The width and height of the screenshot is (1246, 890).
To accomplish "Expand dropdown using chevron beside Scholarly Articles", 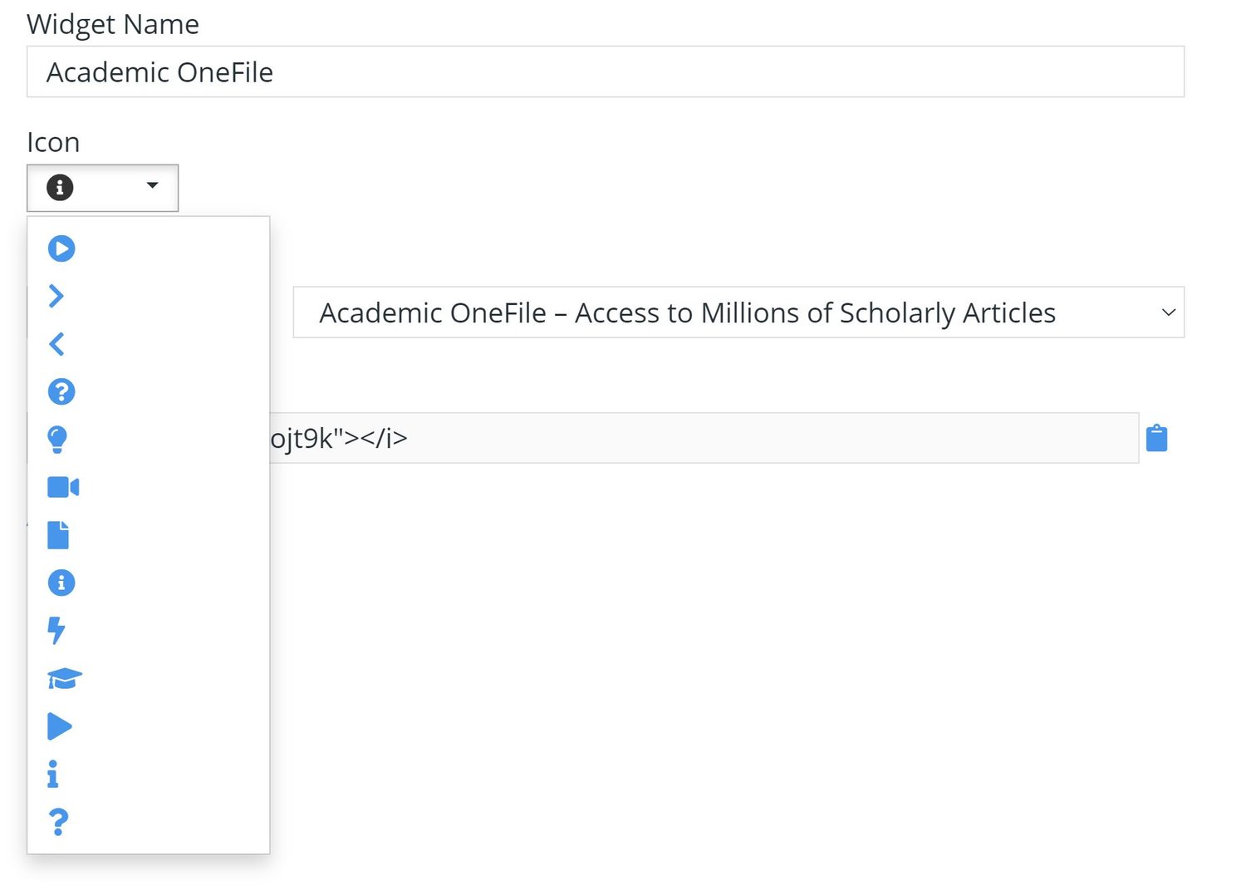I will (1168, 312).
